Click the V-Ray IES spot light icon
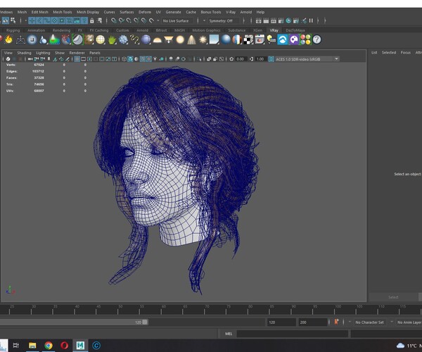422x352 pixels. [x=191, y=40]
